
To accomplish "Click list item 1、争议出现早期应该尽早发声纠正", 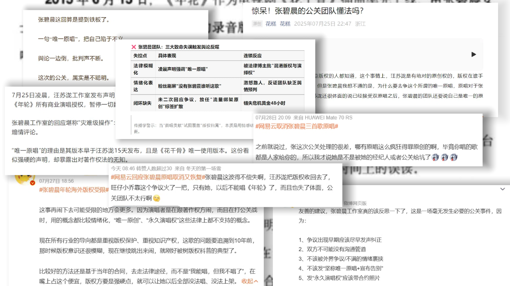I will click(x=340, y=240).
